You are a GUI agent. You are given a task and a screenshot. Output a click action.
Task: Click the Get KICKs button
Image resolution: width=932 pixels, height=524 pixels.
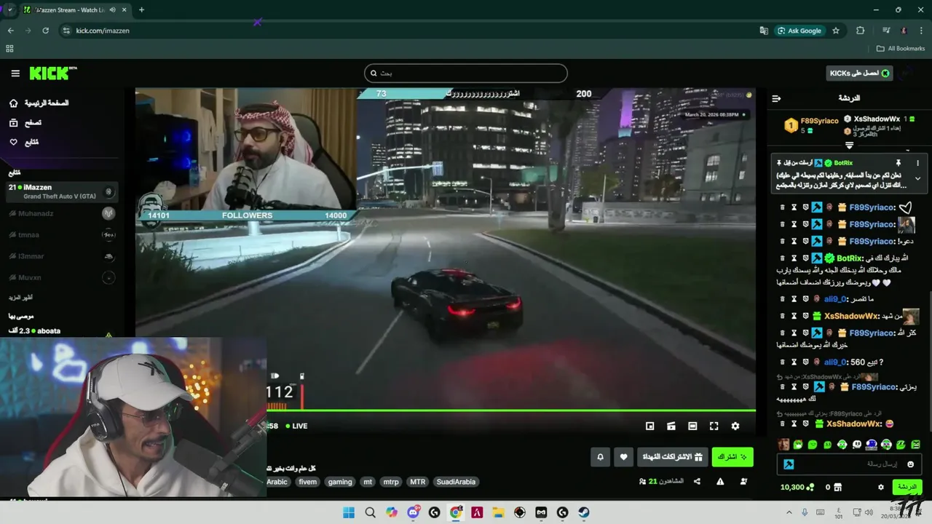[859, 73]
